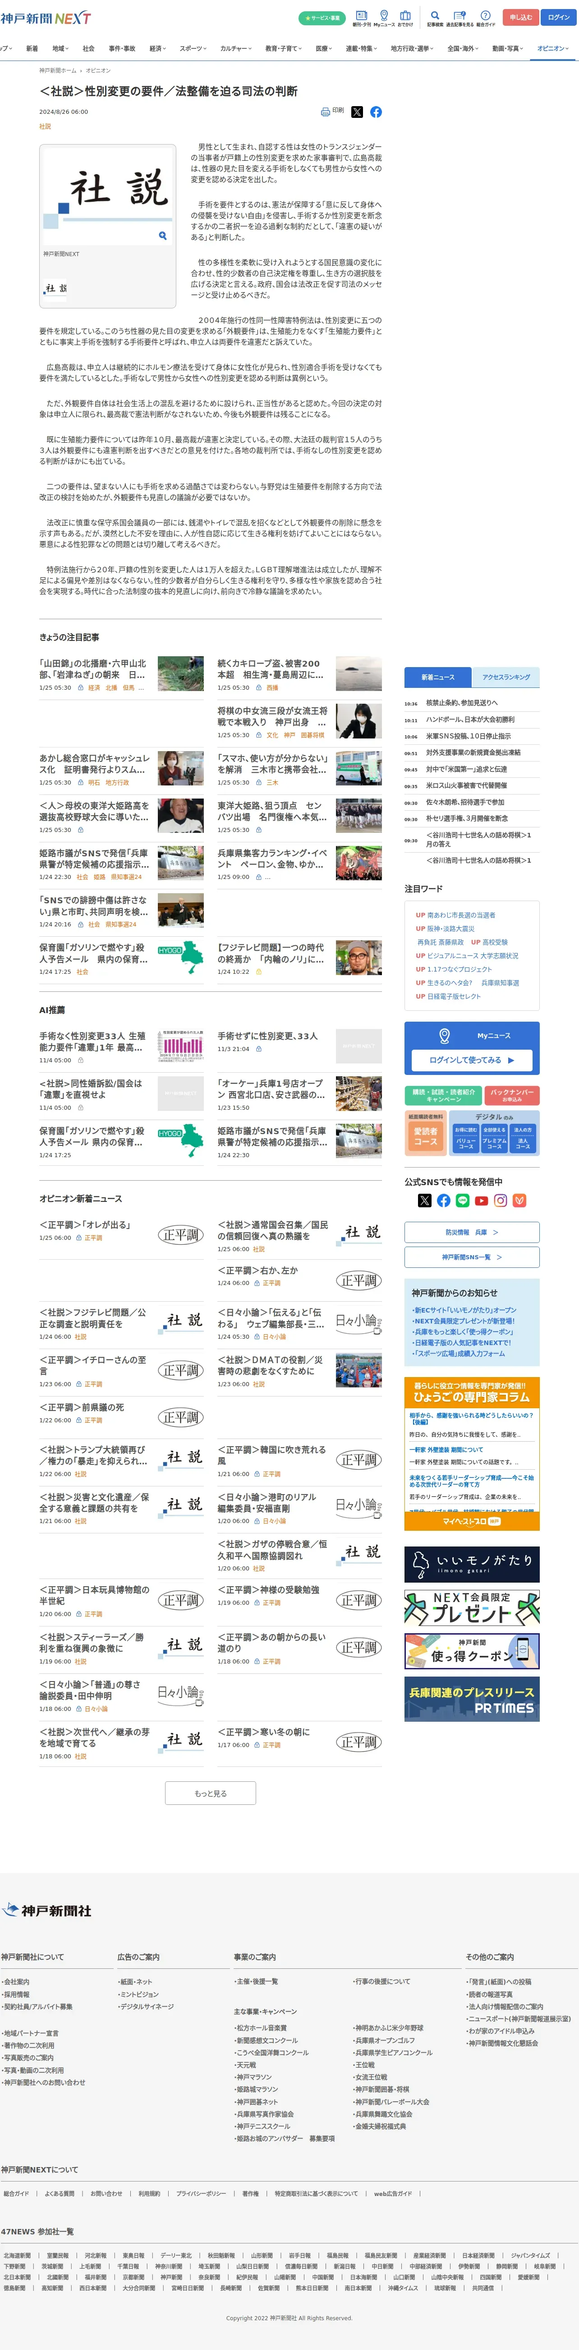The image size is (579, 2350).
Task: Open 神戸新聞SNS一覧 link button
Action: (x=472, y=1257)
